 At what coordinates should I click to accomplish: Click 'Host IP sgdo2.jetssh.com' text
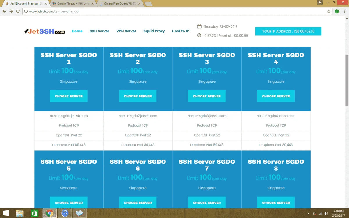[x=138, y=116]
